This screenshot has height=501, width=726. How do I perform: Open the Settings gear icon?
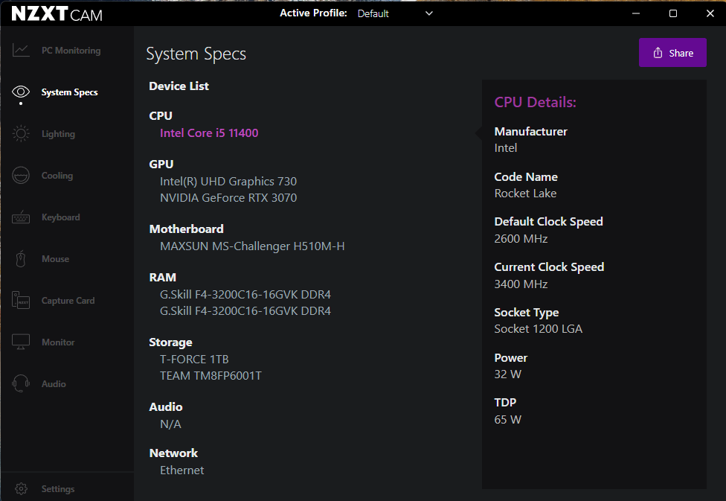(21, 488)
